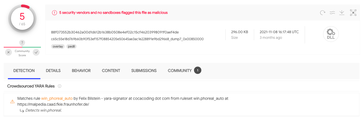Open the similar files search icon
The width and height of the screenshot is (362, 120).
(x=332, y=12)
